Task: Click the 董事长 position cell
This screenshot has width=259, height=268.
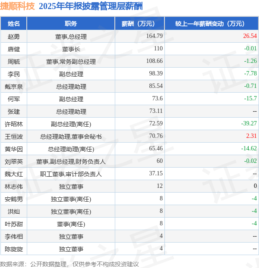Action: [71, 49]
